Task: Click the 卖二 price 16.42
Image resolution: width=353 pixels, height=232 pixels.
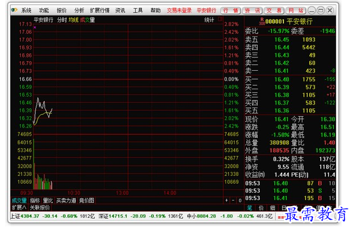Action: [x=282, y=63]
